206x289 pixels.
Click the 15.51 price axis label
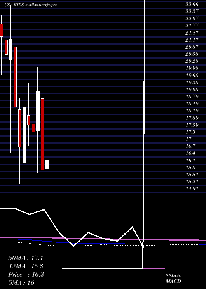pyautogui.click(x=192, y=175)
